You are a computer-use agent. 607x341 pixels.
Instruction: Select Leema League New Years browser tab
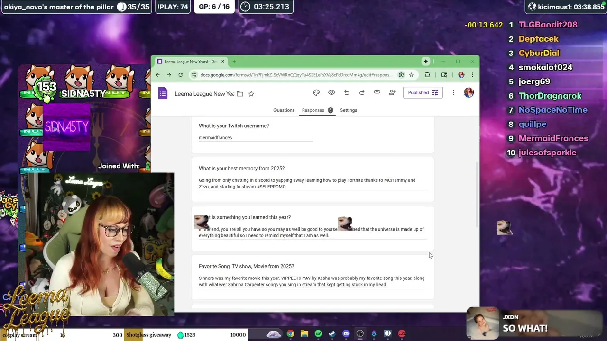click(191, 61)
